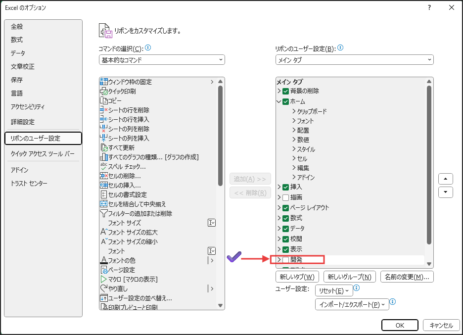Uncheck the ホーム tab checkbox
Screen dimensions: 463x335
pyautogui.click(x=285, y=101)
